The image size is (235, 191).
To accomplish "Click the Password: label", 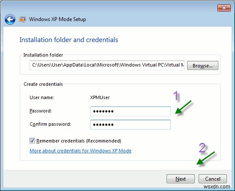I will 41,111.
